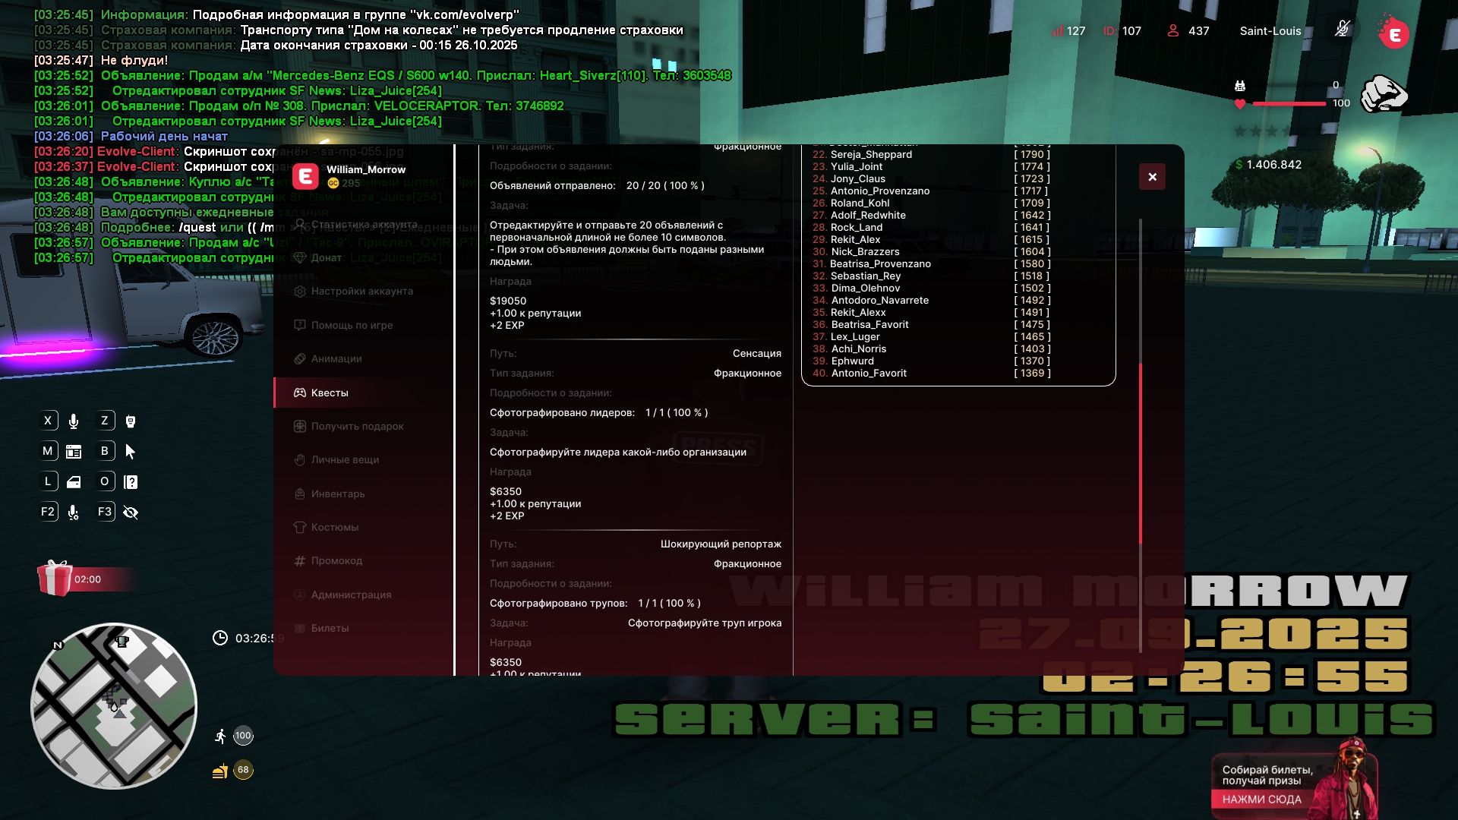This screenshot has width=1458, height=820.
Task: Open the Квесты menu section
Action: [330, 393]
